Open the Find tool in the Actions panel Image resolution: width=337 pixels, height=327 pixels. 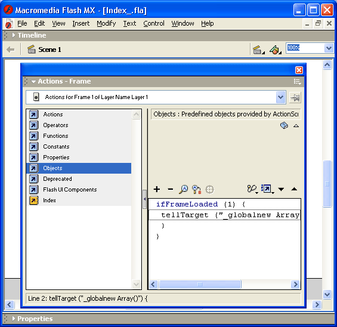[x=183, y=189]
